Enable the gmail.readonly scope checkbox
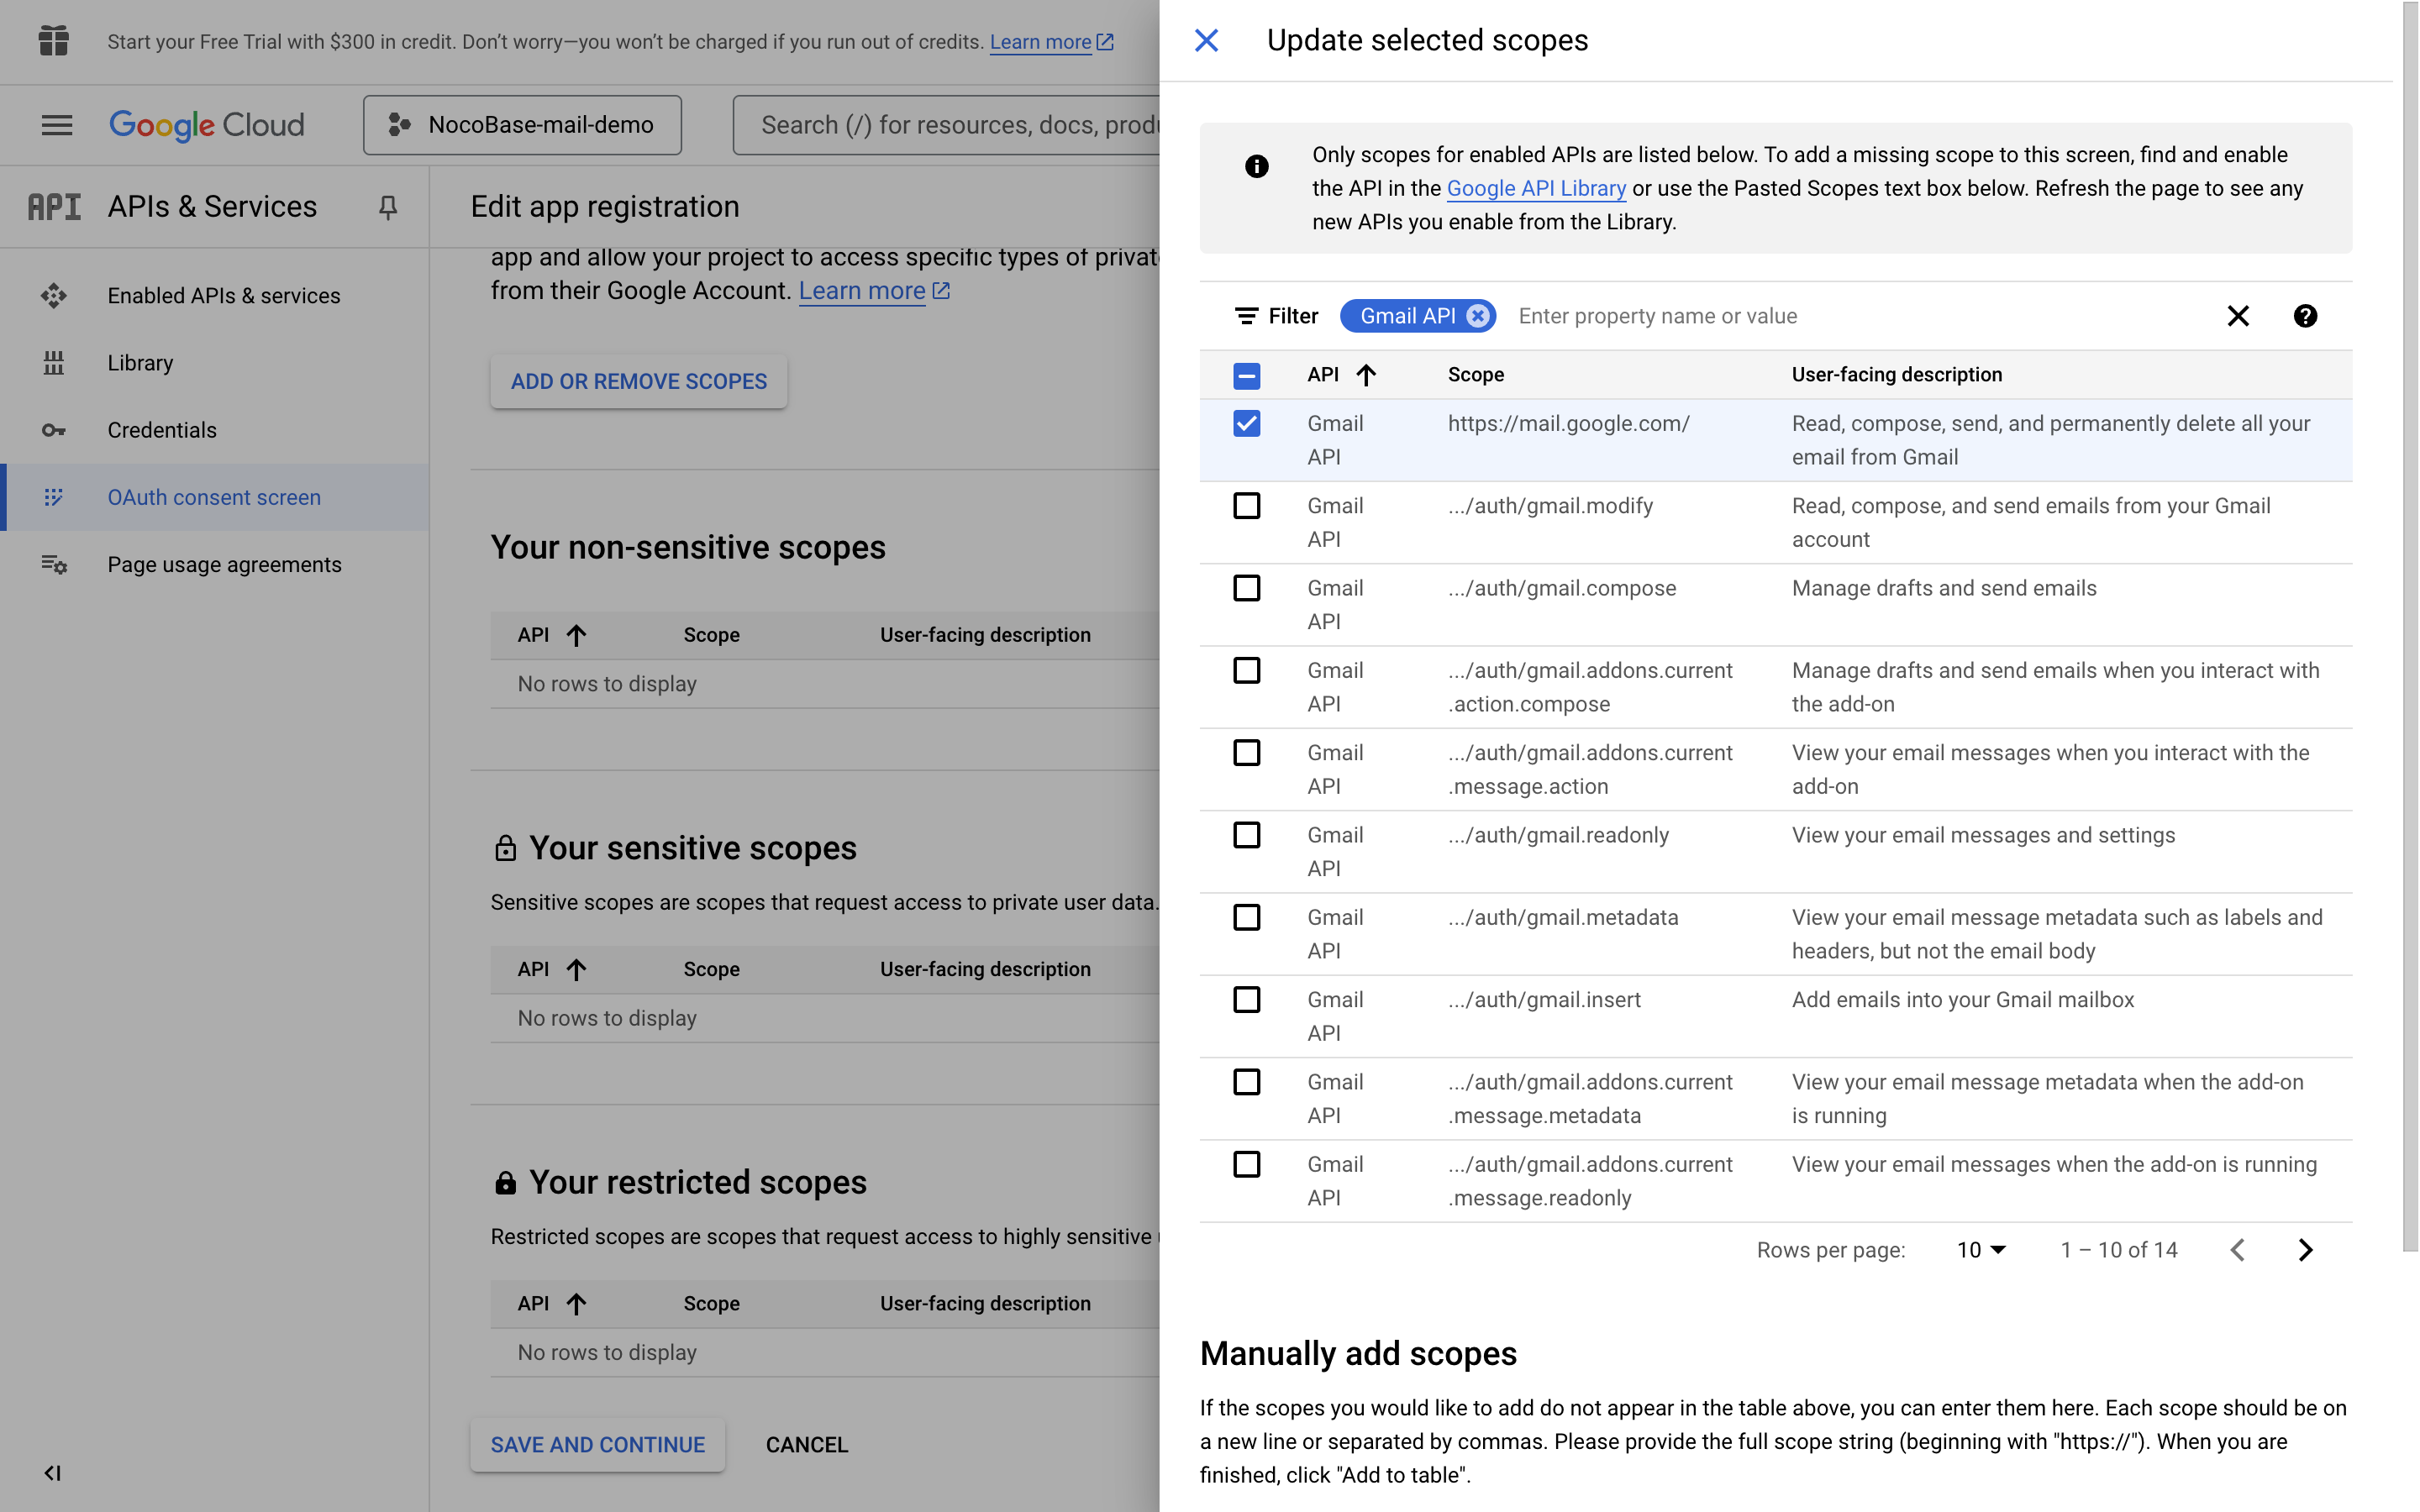The width and height of the screenshot is (2420, 1512). (x=1246, y=835)
